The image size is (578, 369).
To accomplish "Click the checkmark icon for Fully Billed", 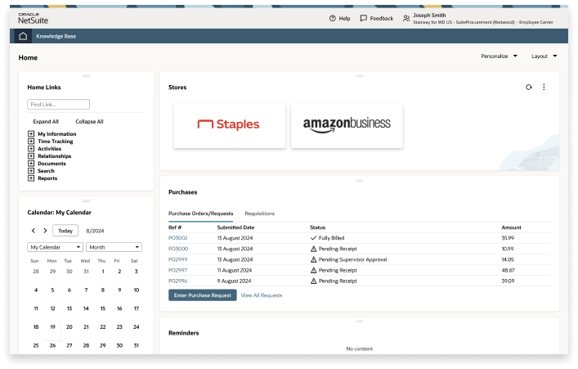I will point(313,238).
